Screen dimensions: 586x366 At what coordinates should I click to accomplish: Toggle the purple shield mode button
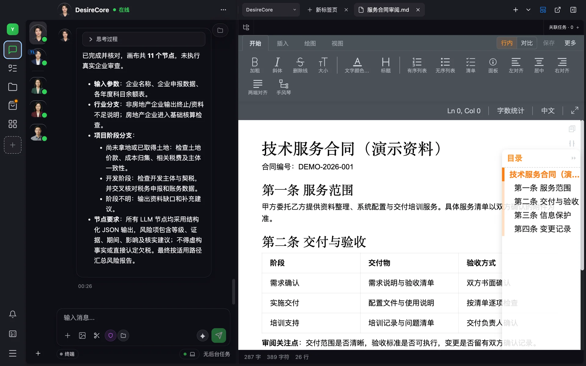(x=110, y=335)
